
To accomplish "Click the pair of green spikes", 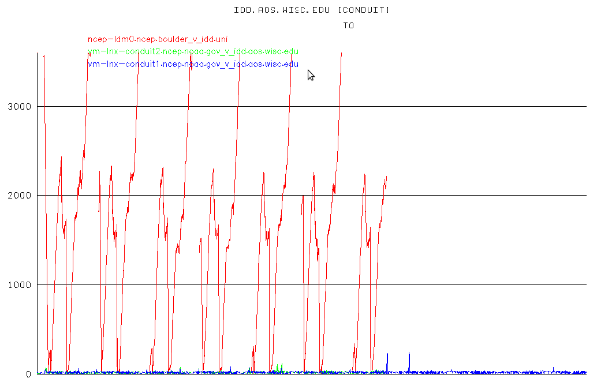I will [279, 368].
